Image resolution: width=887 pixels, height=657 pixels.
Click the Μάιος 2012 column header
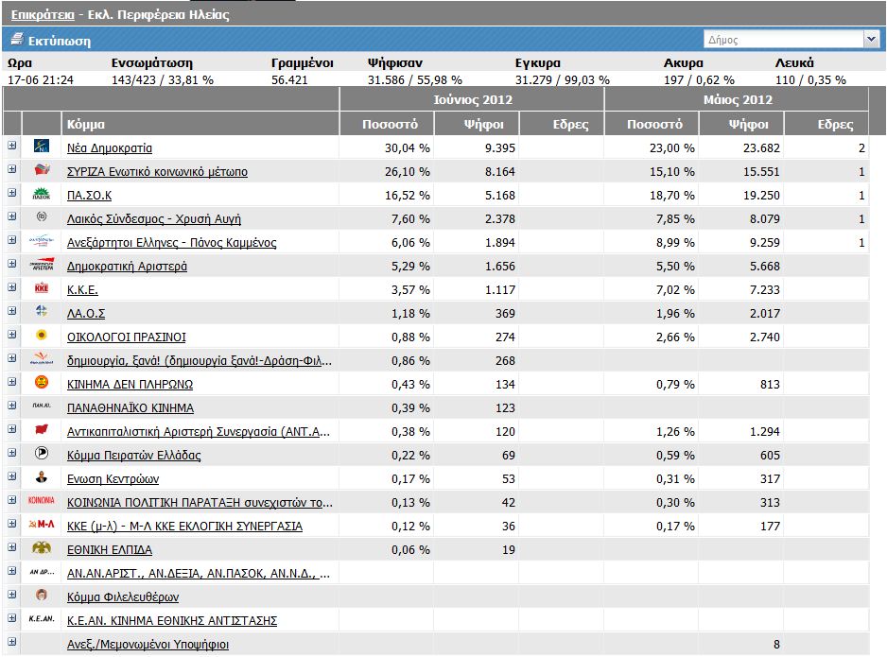click(737, 99)
